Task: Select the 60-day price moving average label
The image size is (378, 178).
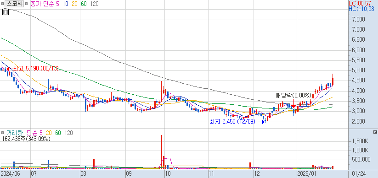Action: [84, 4]
